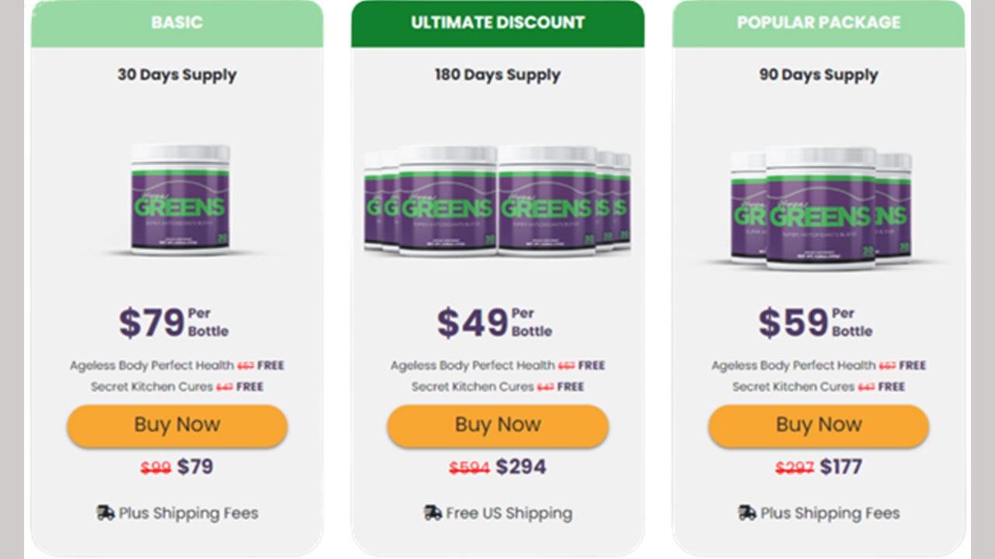Click the shipping truck icon under Basic
The height and width of the screenshot is (559, 995).
[105, 512]
